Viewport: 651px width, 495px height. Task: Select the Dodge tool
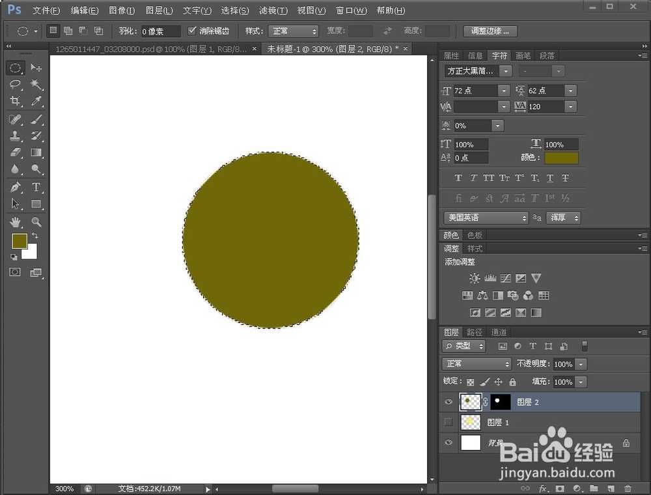36,169
